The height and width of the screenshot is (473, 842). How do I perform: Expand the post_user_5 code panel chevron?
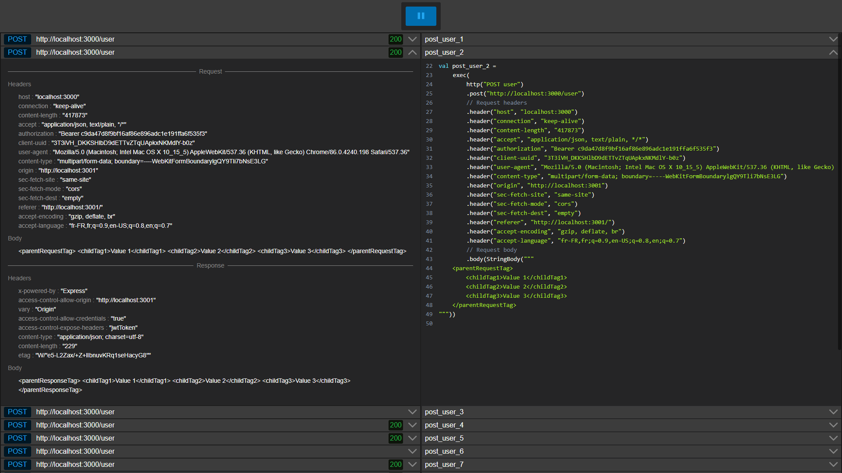coord(833,438)
